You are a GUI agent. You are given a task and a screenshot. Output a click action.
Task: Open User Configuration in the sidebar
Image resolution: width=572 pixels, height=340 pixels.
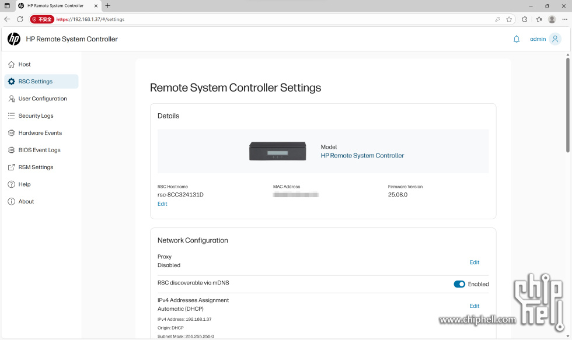click(x=42, y=99)
